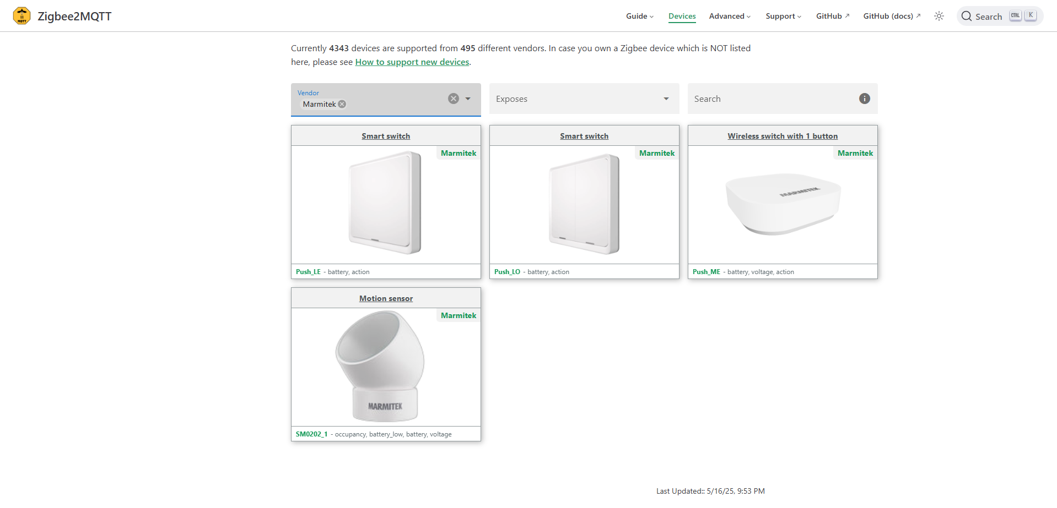Open the Exposes dropdown
Image resolution: width=1057 pixels, height=508 pixels.
pos(584,99)
